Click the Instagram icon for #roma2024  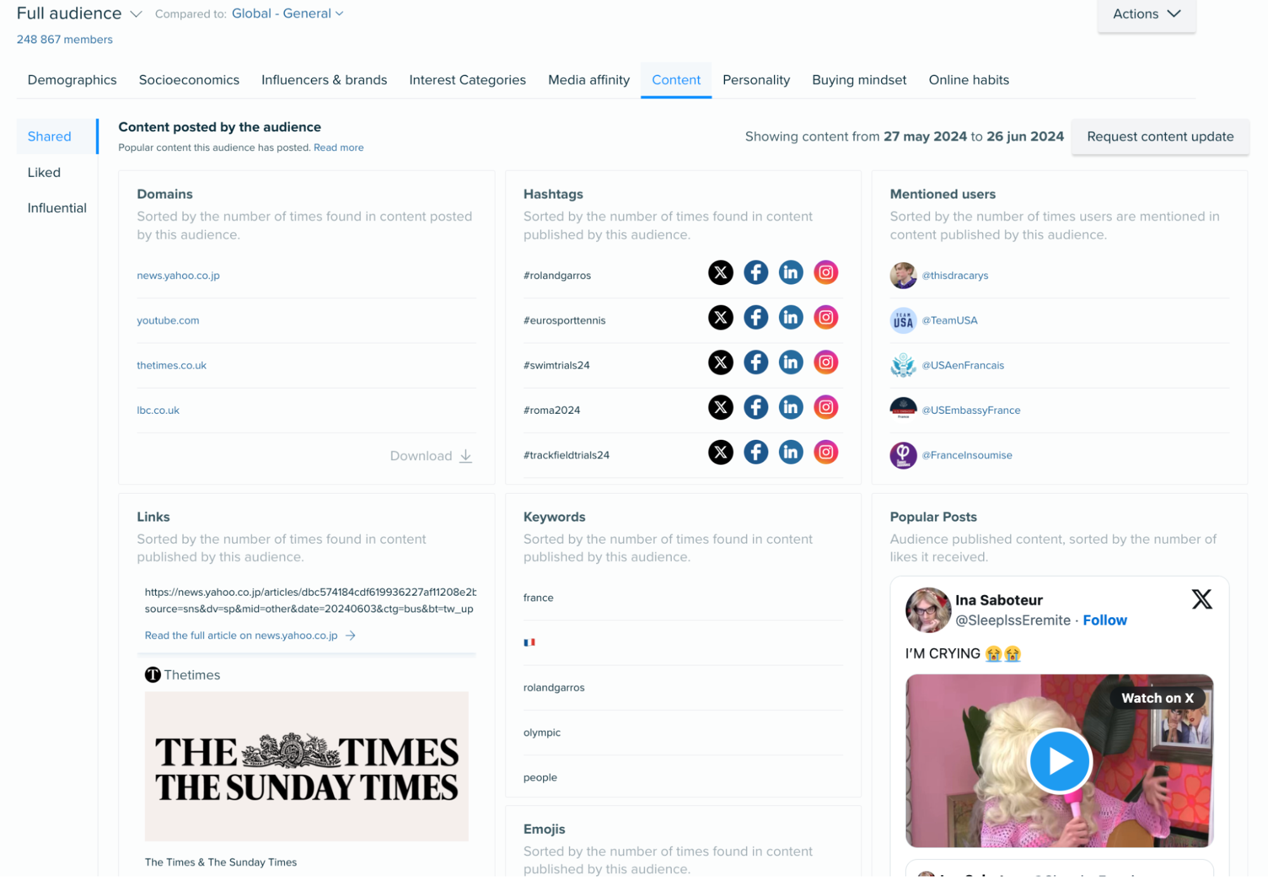pyautogui.click(x=826, y=407)
